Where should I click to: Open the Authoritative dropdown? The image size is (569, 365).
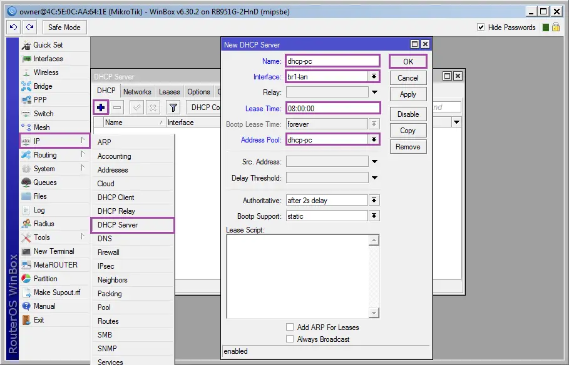pyautogui.click(x=374, y=201)
